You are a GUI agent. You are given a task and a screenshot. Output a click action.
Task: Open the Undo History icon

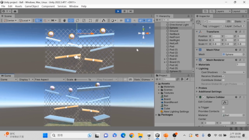tap(205, 11)
